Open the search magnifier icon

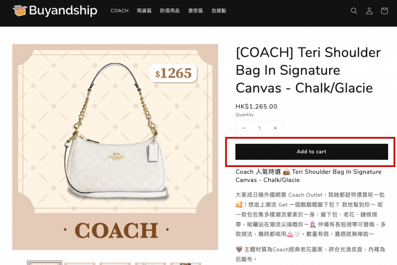click(354, 11)
